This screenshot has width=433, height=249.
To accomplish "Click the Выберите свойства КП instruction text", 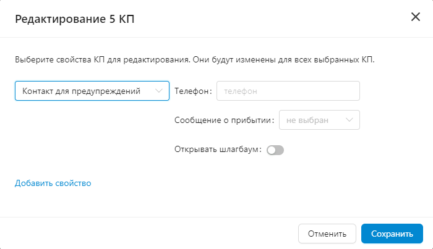I will click(194, 61).
